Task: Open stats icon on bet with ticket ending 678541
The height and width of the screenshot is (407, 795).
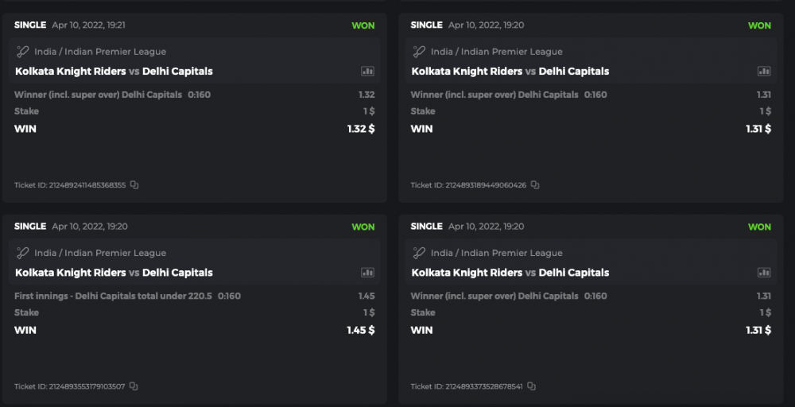Action: (764, 273)
